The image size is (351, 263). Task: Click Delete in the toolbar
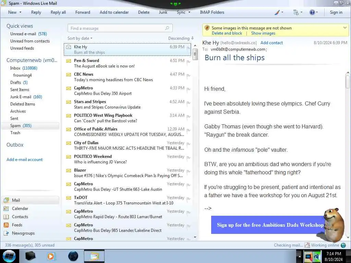[144, 12]
